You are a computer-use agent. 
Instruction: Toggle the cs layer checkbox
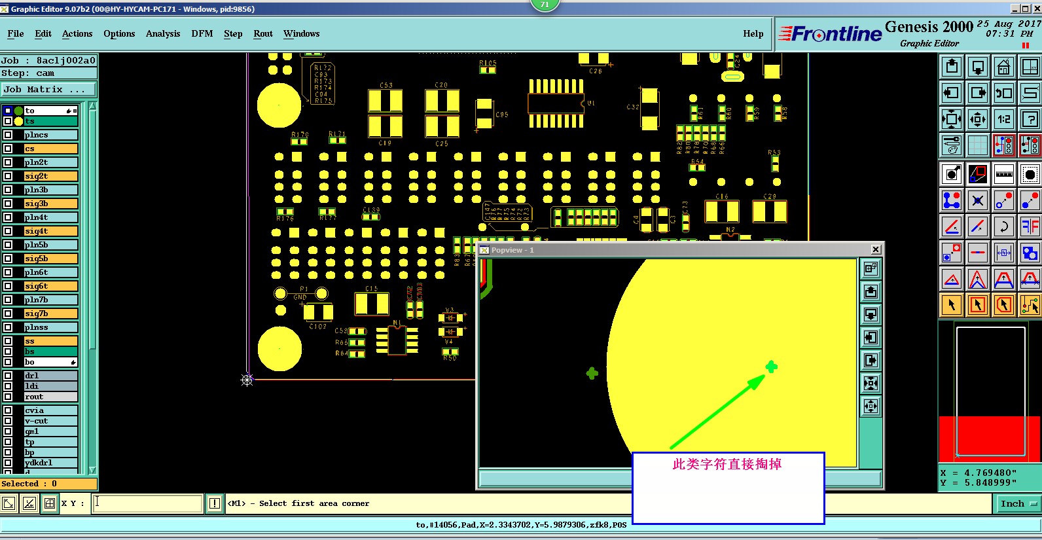point(8,149)
